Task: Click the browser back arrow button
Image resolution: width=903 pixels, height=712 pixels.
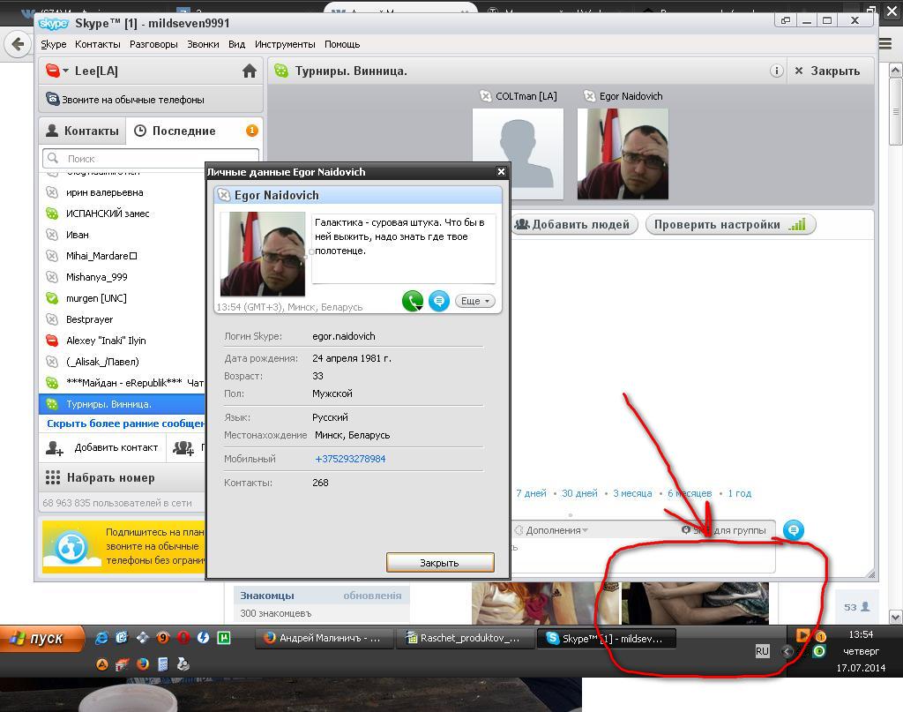Action: pyautogui.click(x=18, y=44)
